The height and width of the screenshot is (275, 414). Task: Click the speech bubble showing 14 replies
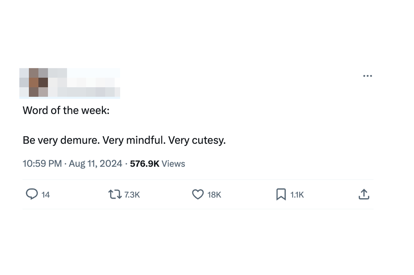[36, 194]
